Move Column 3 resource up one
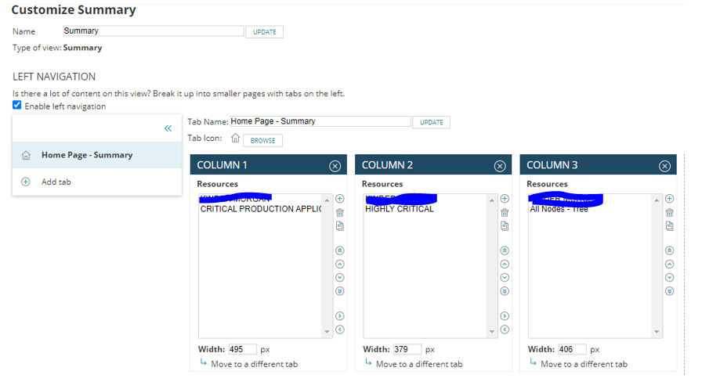Viewport: 702px width, 389px height. pyautogui.click(x=669, y=264)
